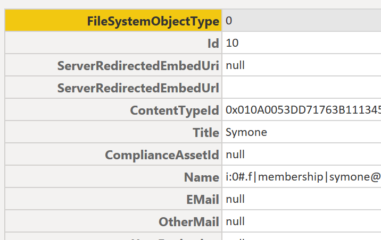Click the null value of ServerRedirectedEmbedUri

(x=235, y=66)
